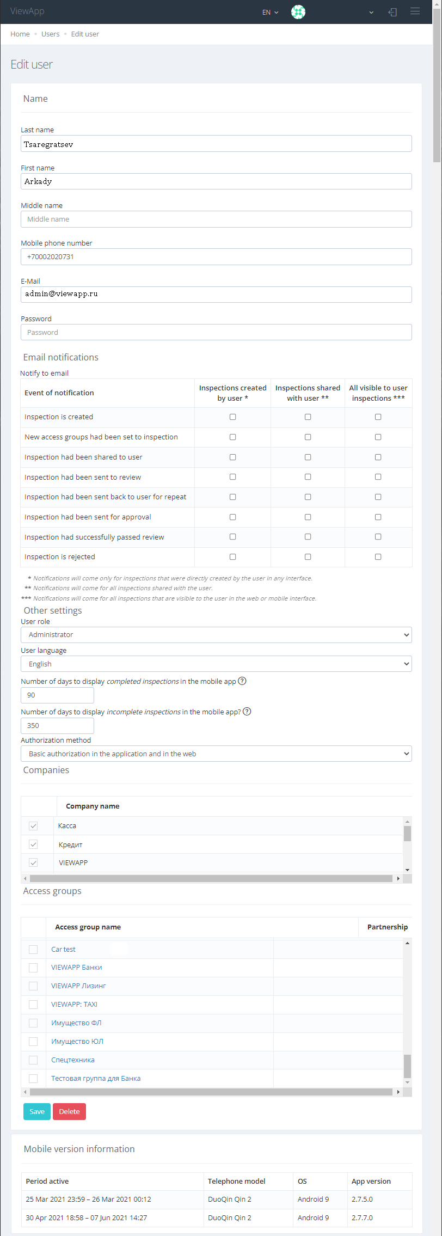
Task: Click the Access groups list scroll-down arrow
Action: [x=407, y=1082]
